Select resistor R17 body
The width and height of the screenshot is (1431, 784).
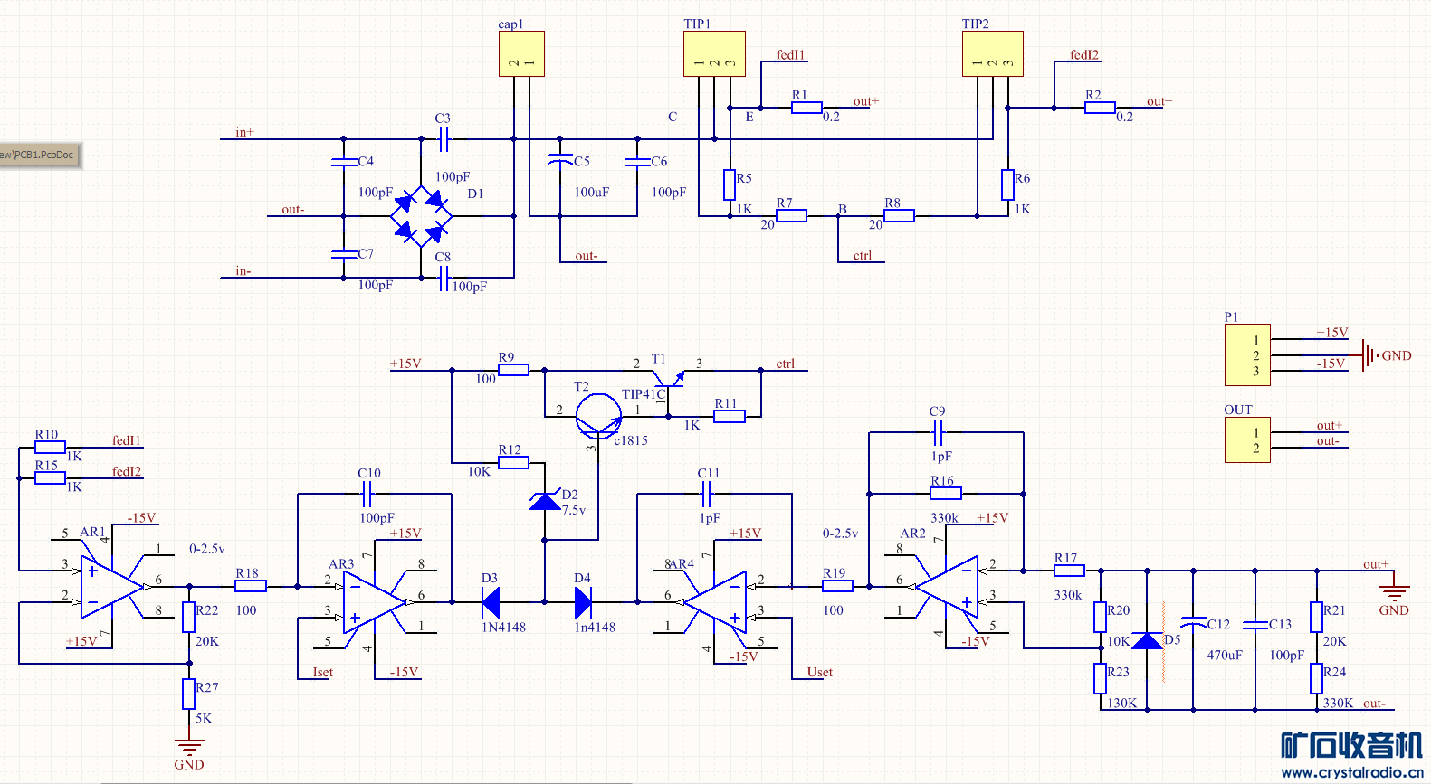pyautogui.click(x=1069, y=571)
